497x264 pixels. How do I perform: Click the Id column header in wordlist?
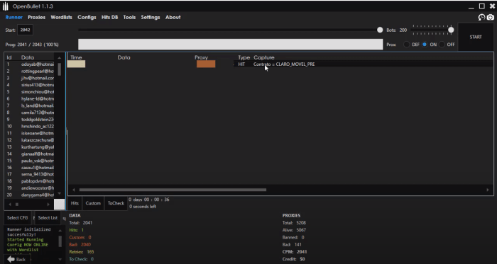pos(9,57)
